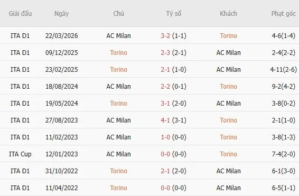Viewport: 299px width, 196px height.
Task: Open AC Milan link in 22/03/2026 row
Action: click(119, 36)
